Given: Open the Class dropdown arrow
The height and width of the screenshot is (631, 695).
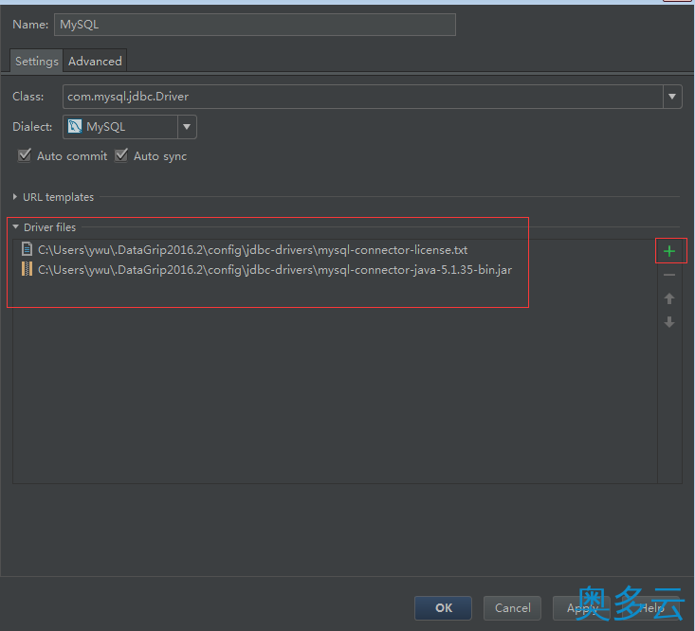Looking at the screenshot, I should (x=672, y=96).
